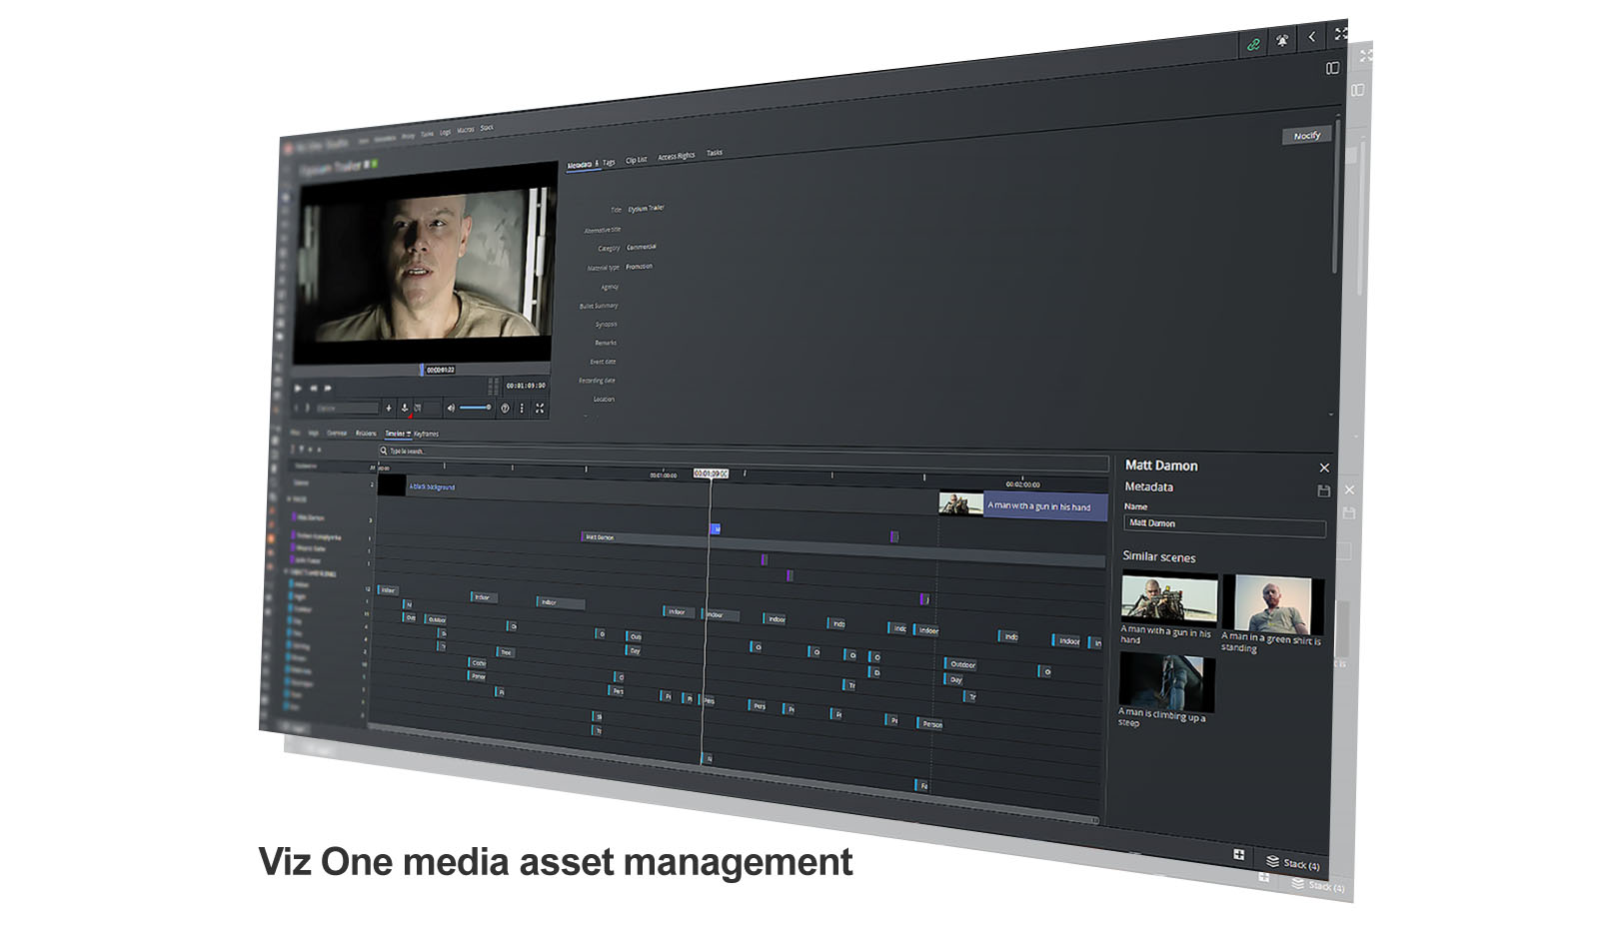Click the Modify button
The width and height of the screenshot is (1599, 929).
(x=1306, y=136)
